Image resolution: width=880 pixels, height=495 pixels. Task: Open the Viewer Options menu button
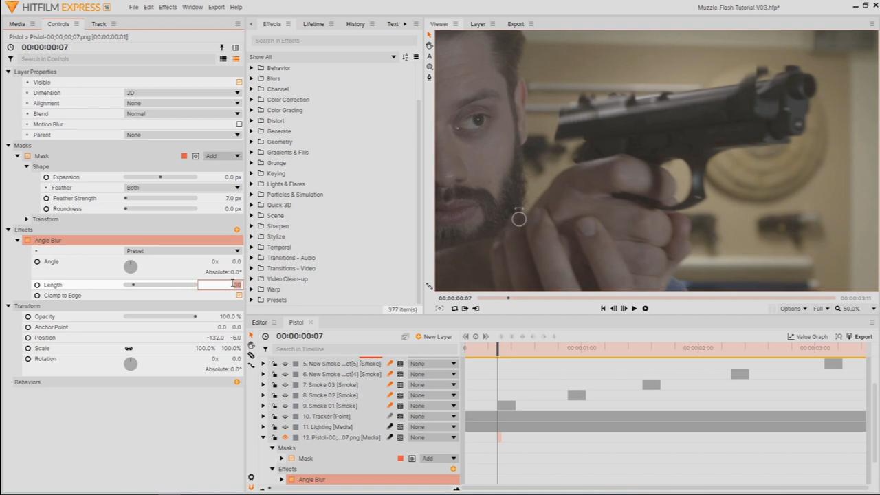(x=793, y=309)
